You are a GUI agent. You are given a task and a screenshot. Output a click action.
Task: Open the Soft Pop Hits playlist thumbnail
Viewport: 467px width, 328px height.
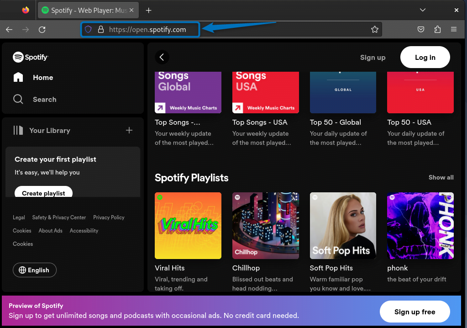pyautogui.click(x=343, y=225)
